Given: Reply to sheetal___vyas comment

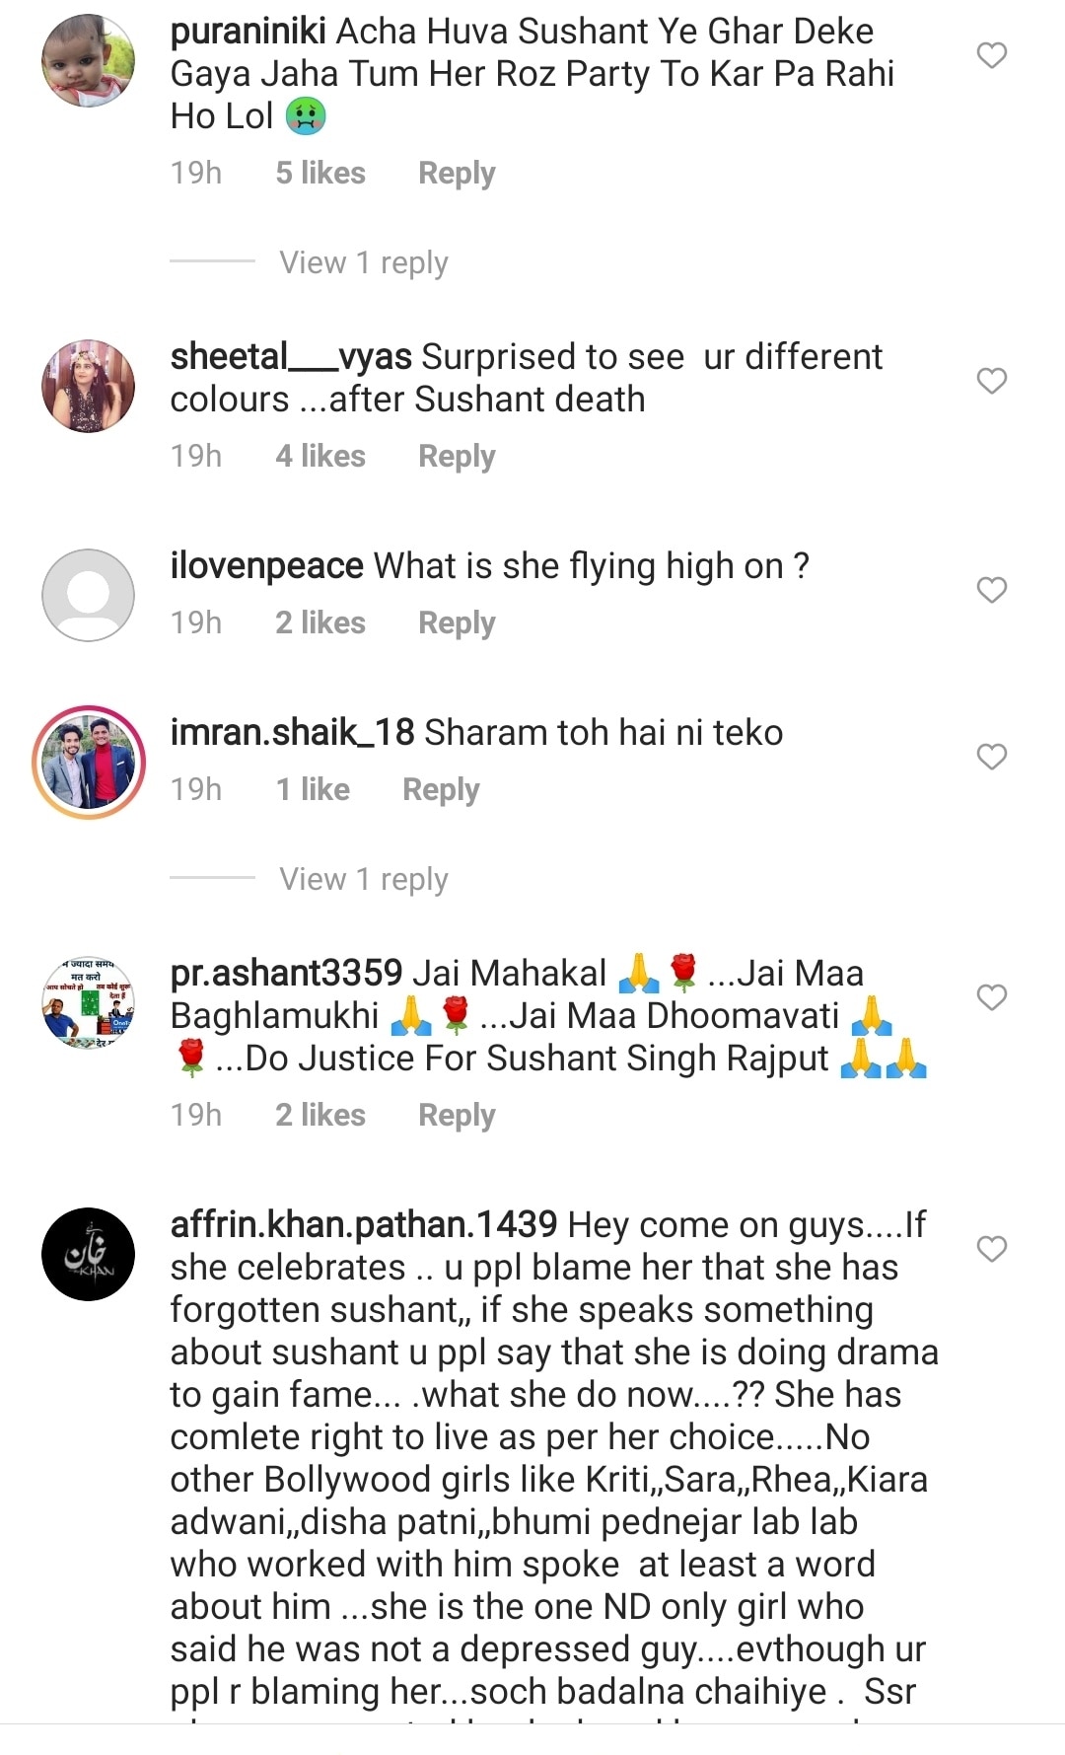Looking at the screenshot, I should (x=457, y=456).
